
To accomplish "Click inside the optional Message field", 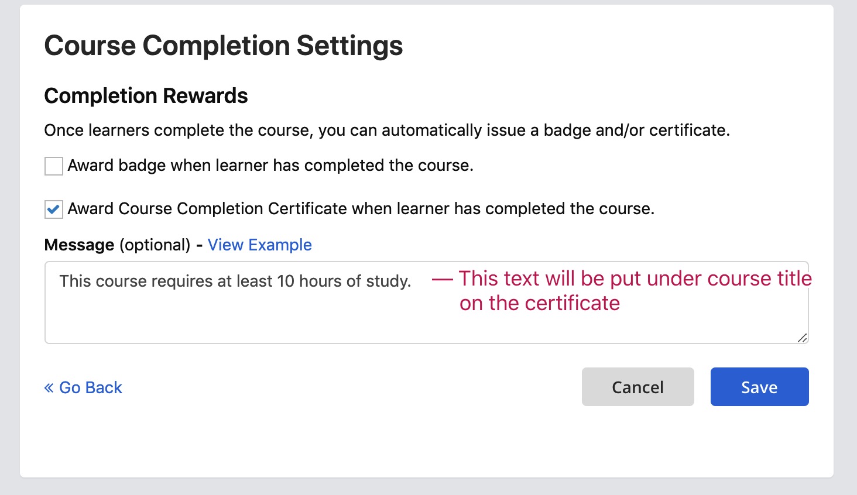I will click(x=234, y=304).
